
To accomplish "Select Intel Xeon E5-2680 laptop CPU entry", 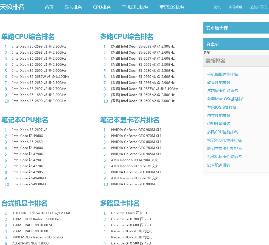I will 27,142.
